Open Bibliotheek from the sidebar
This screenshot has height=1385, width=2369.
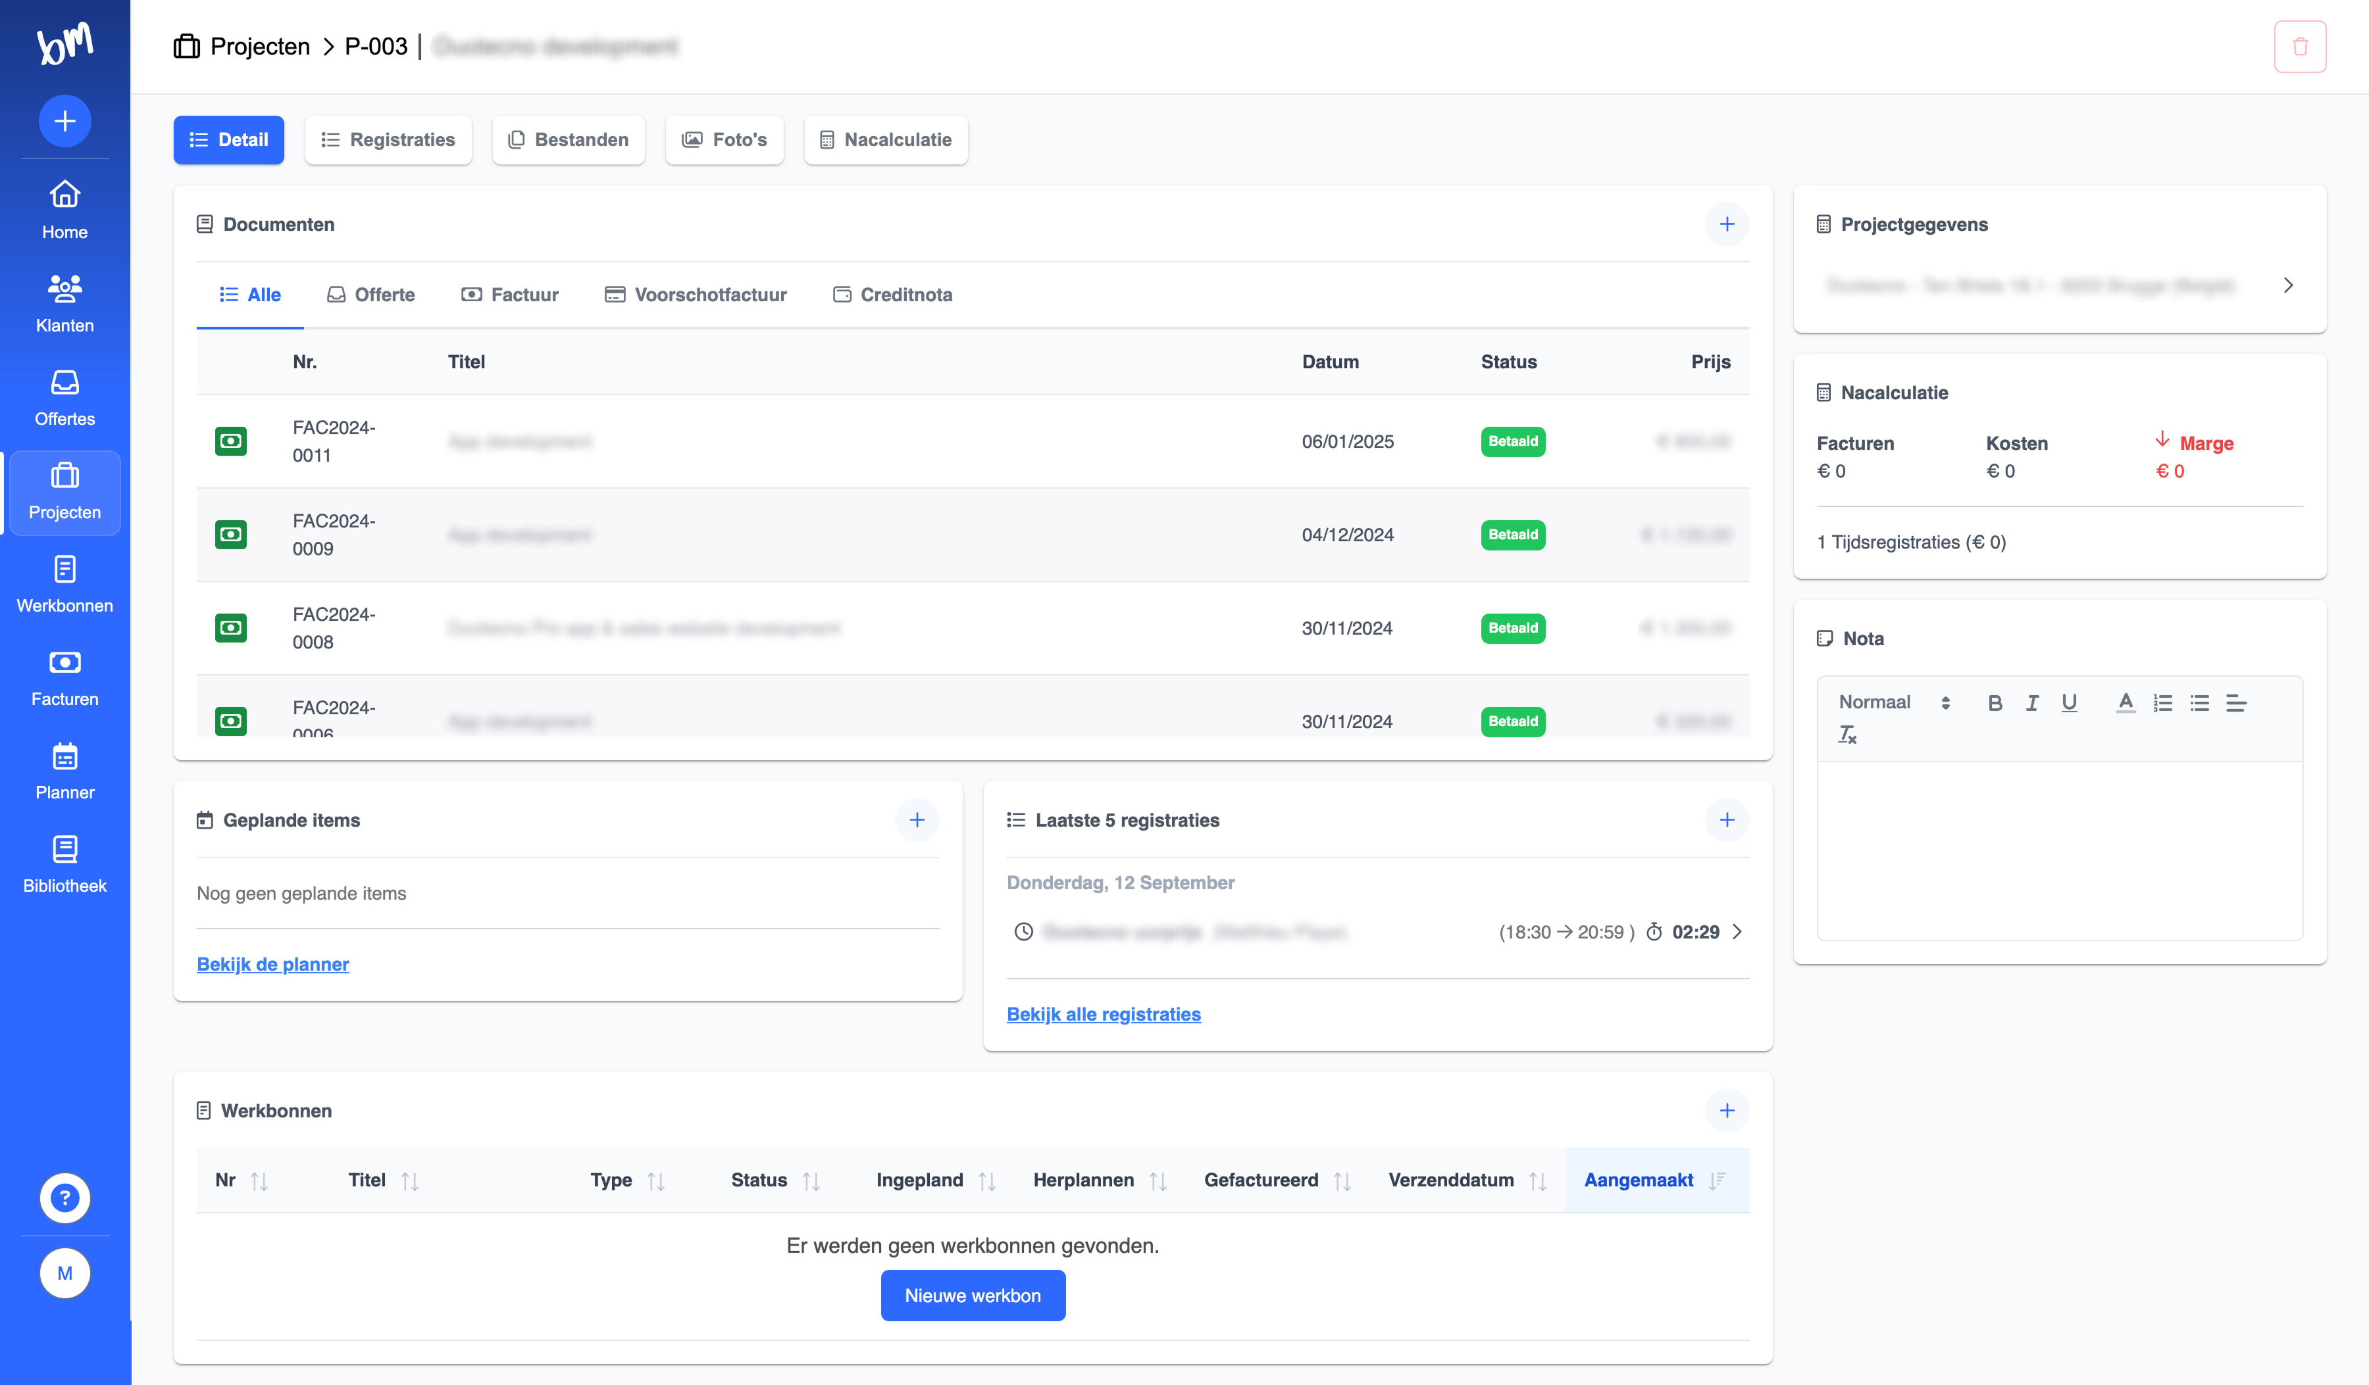(x=65, y=864)
